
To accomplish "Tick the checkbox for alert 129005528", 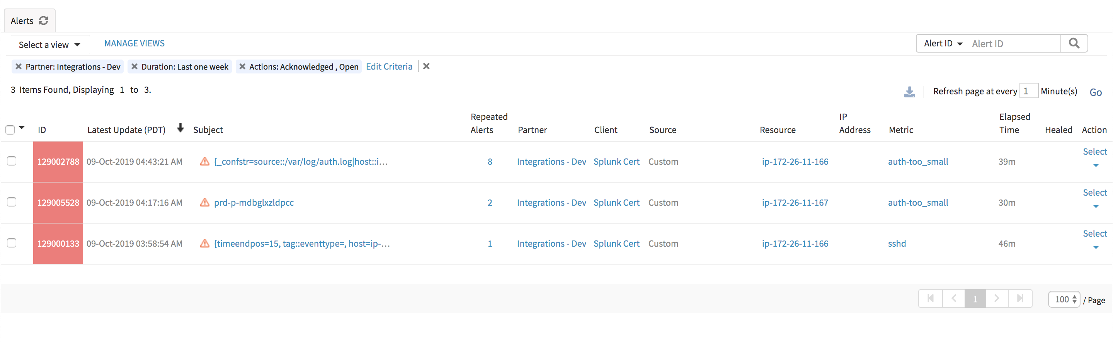I will [12, 202].
